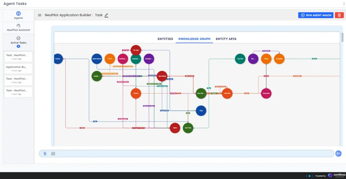Select the red File Type node

pos(136,50)
